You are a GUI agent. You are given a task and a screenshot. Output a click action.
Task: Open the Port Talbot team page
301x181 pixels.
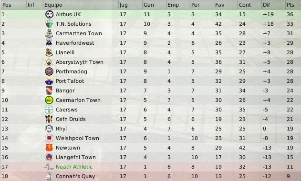pos(70,81)
